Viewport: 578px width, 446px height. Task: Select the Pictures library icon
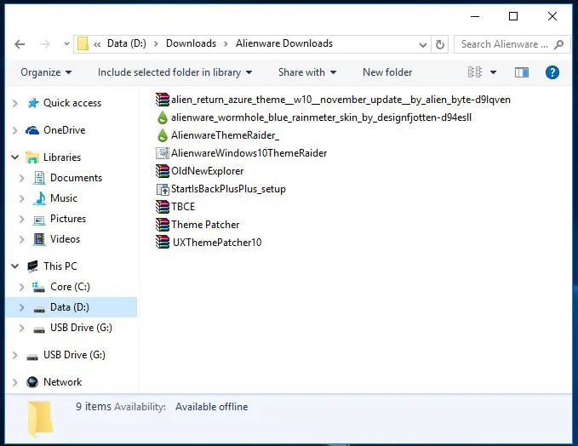point(39,220)
